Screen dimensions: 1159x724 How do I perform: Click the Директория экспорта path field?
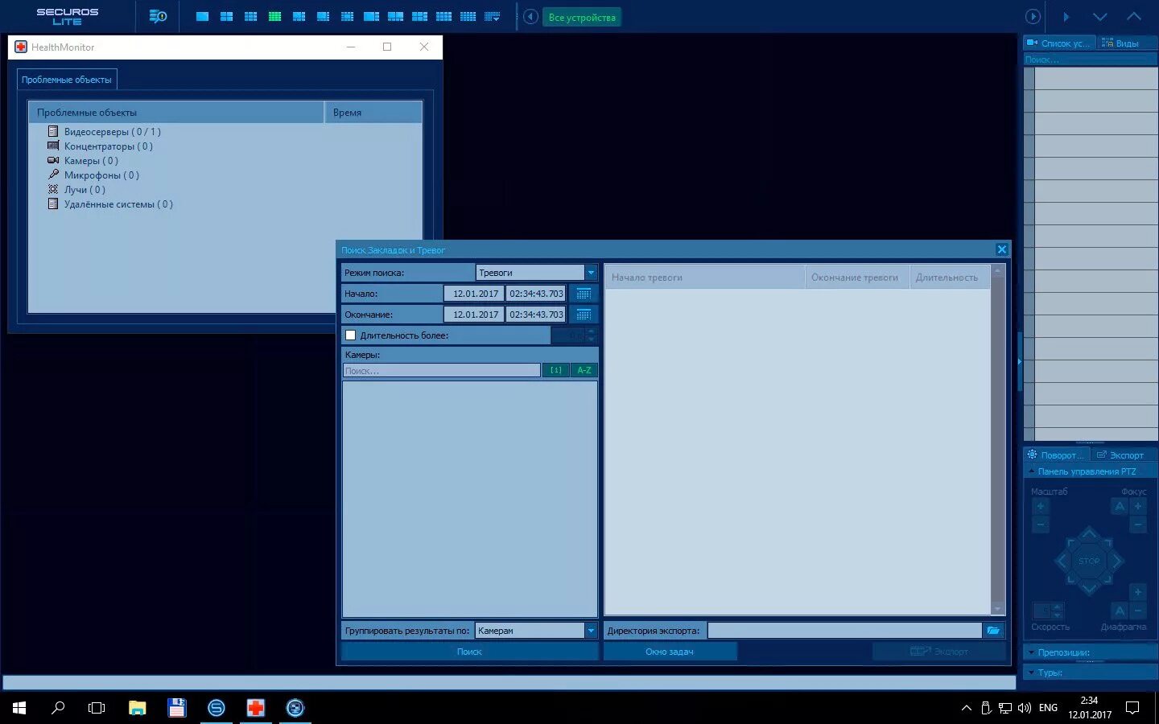click(844, 631)
